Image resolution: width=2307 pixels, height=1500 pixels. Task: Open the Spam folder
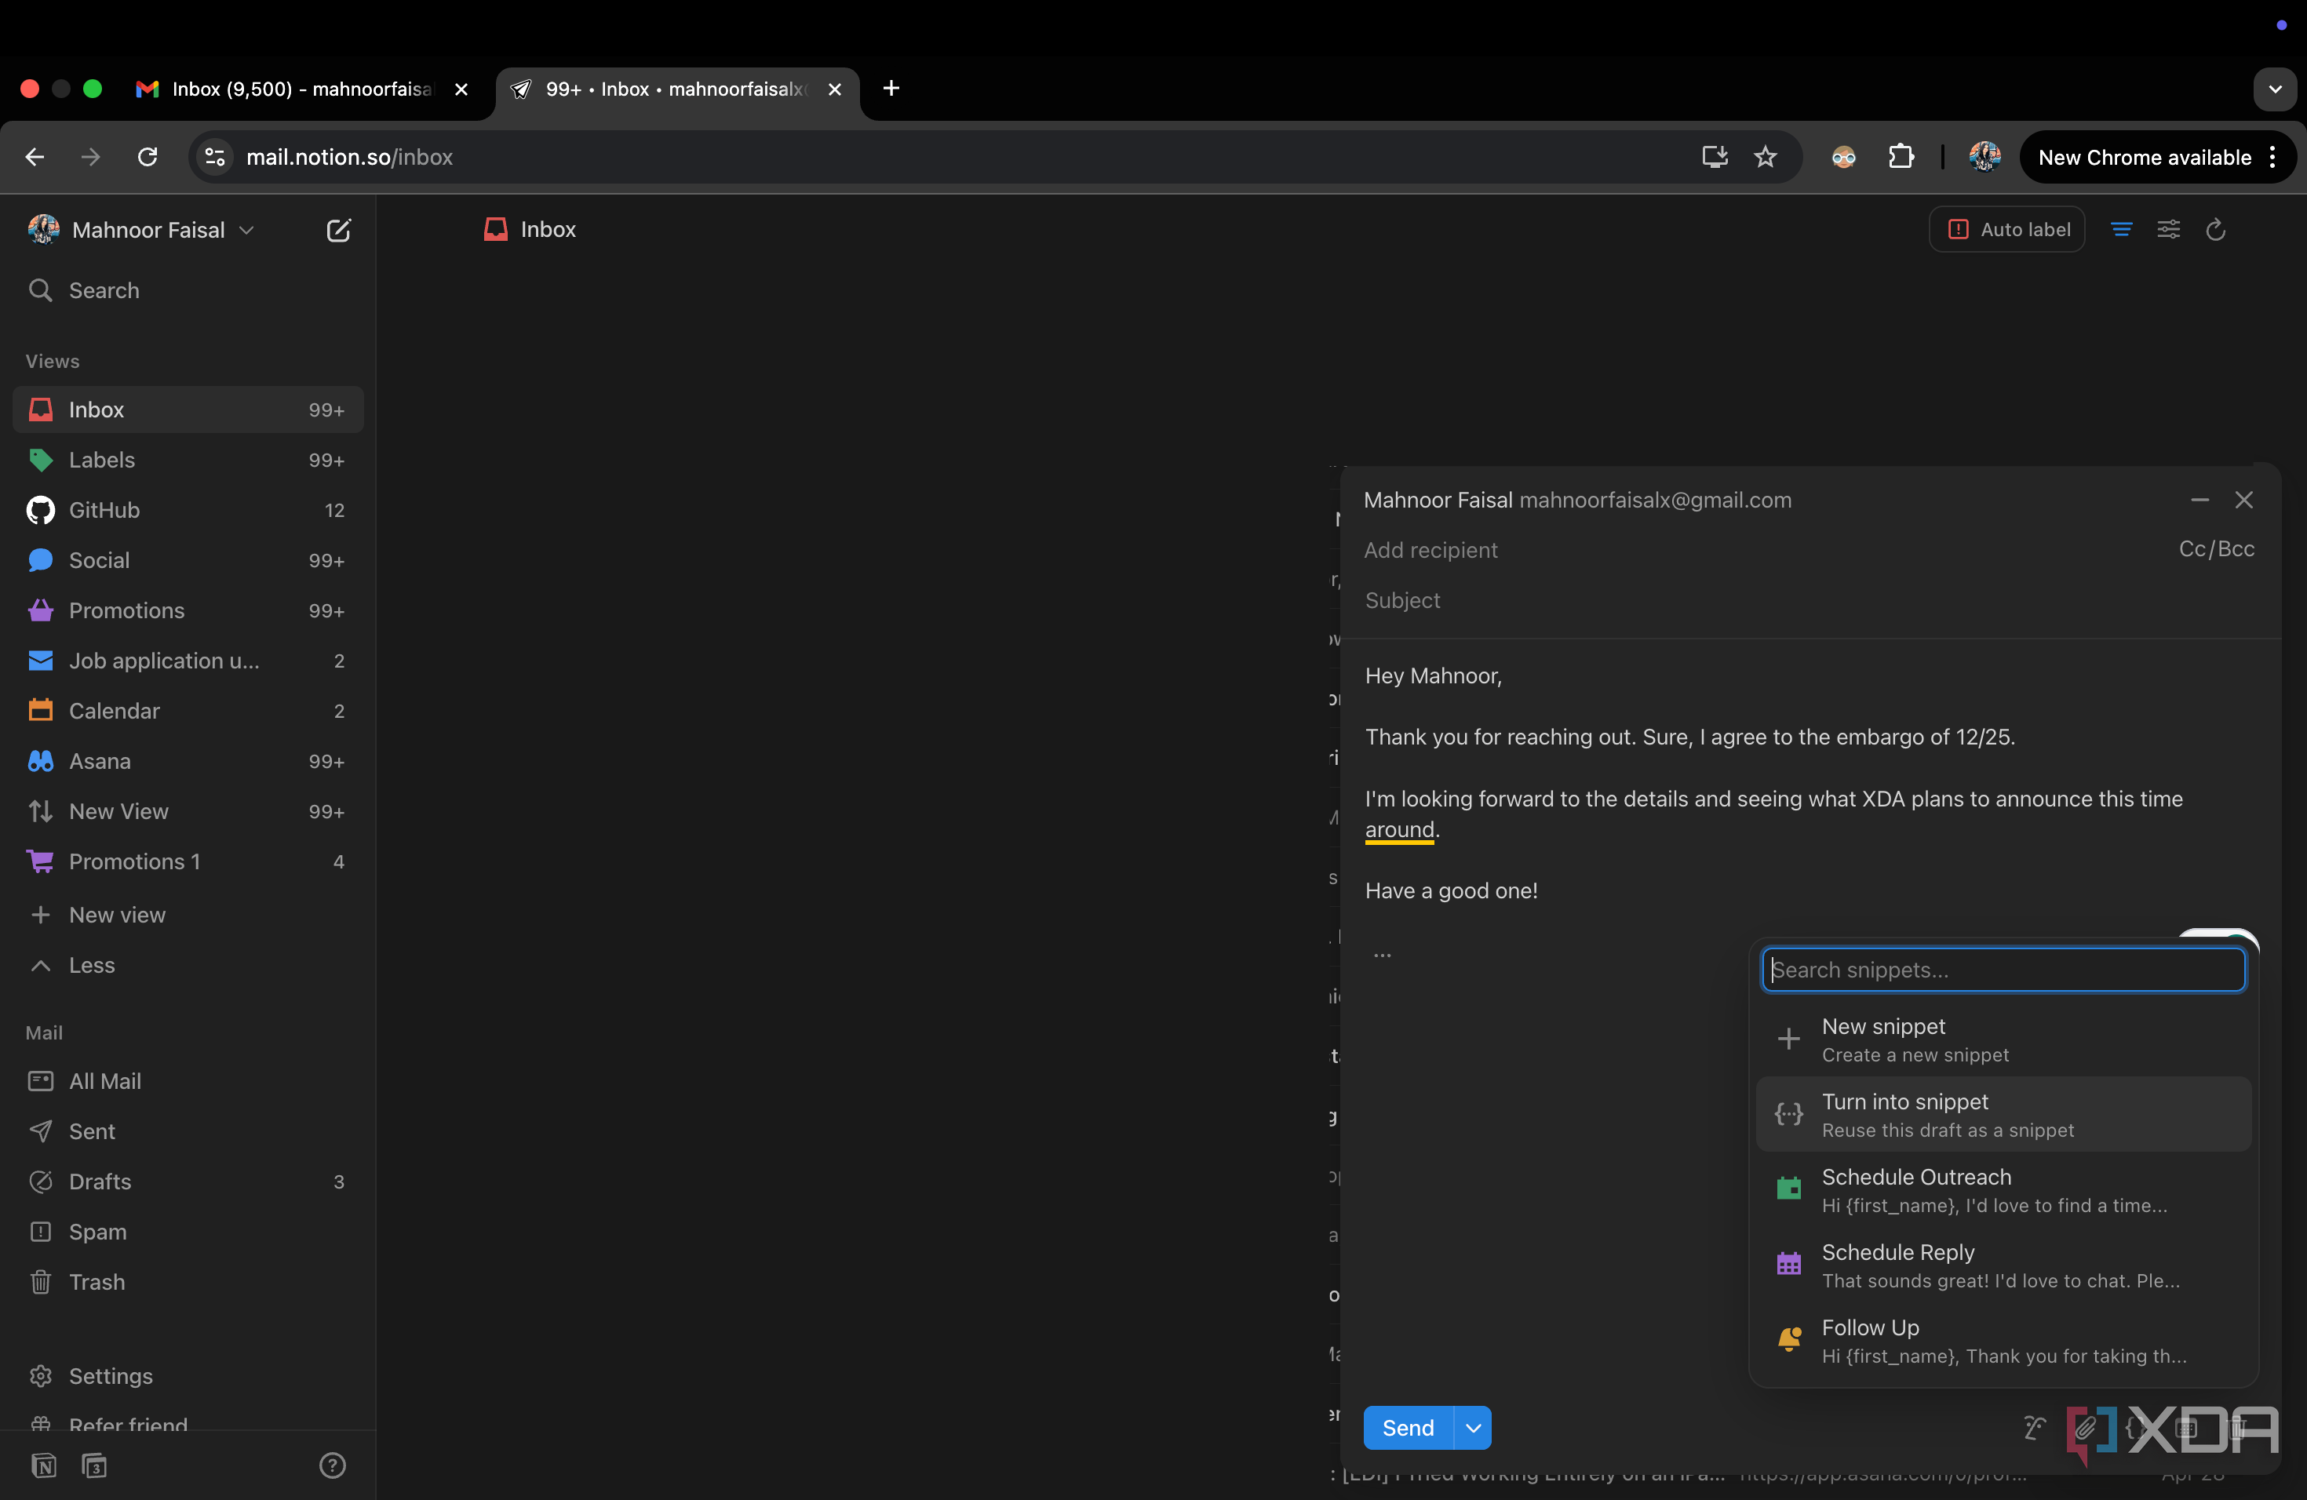pos(188,1232)
